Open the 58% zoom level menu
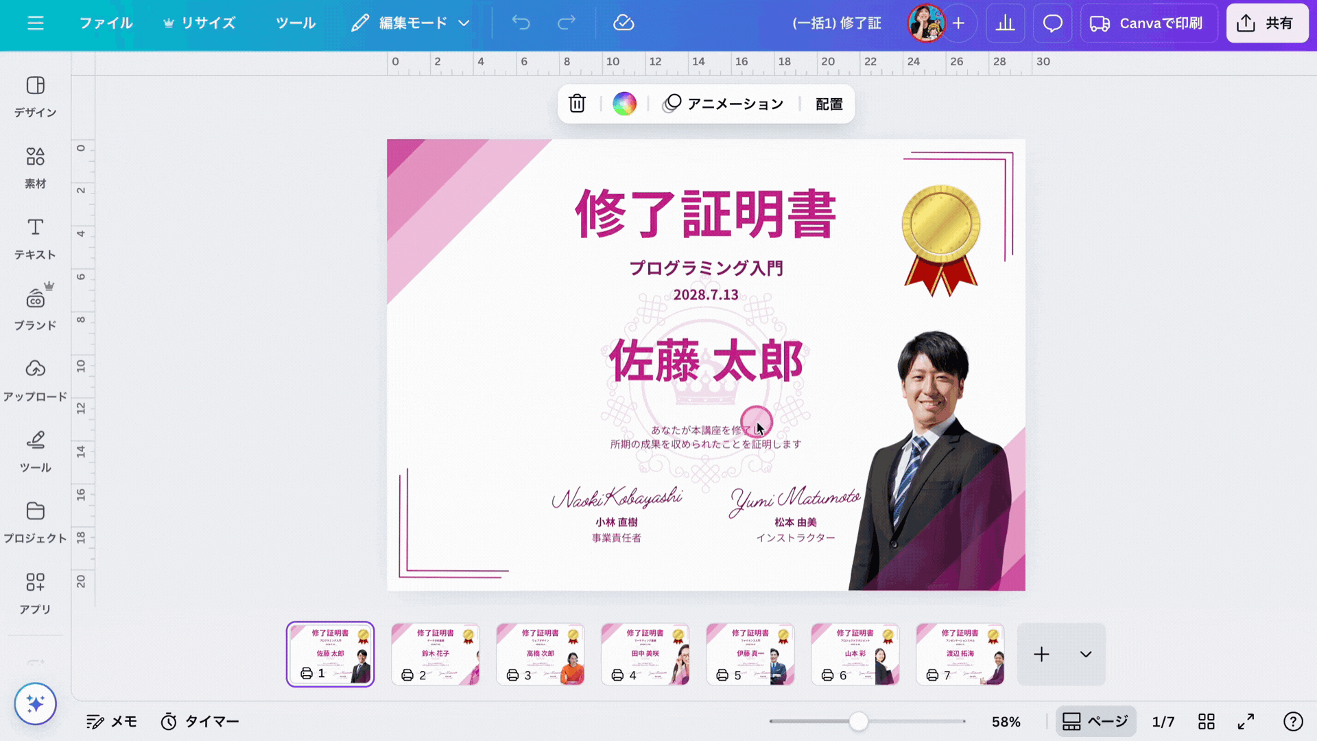Viewport: 1317px width, 741px height. (x=1006, y=721)
